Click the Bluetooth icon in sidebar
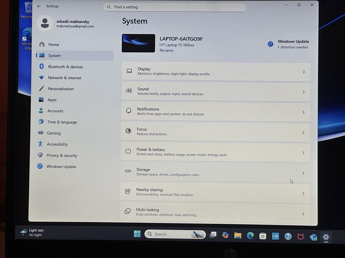The height and width of the screenshot is (258, 345). (x=41, y=66)
